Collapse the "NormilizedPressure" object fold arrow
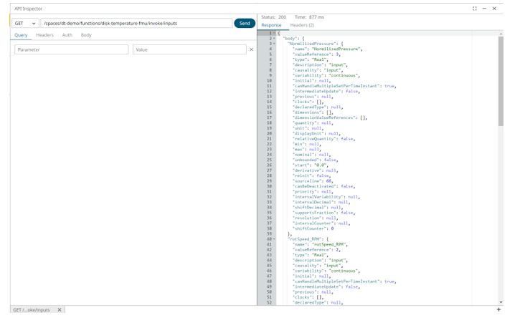 pyautogui.click(x=274, y=44)
